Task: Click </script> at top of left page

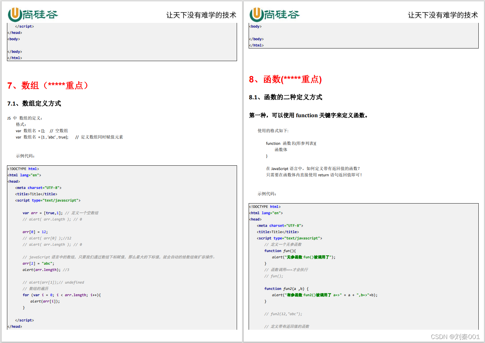Action: click(25, 27)
